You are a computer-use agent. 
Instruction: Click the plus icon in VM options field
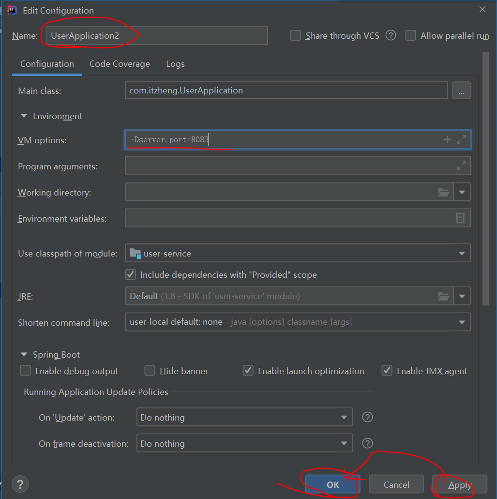tap(447, 139)
